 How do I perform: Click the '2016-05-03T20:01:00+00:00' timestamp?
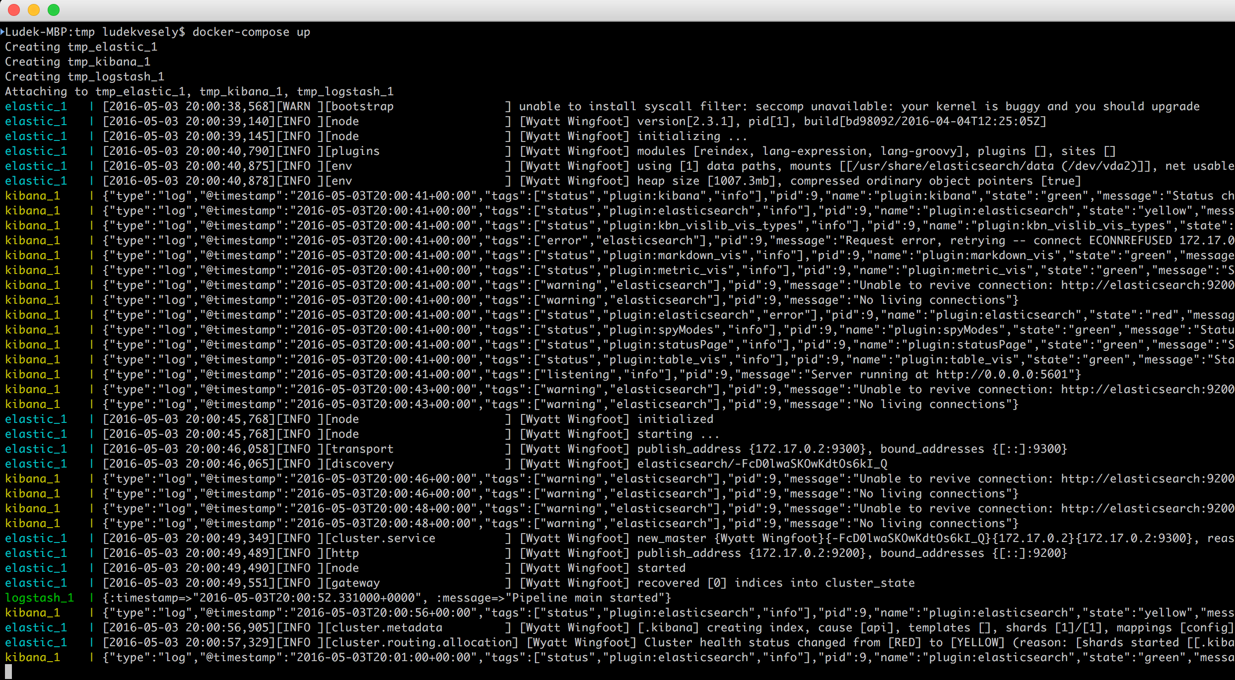point(384,658)
